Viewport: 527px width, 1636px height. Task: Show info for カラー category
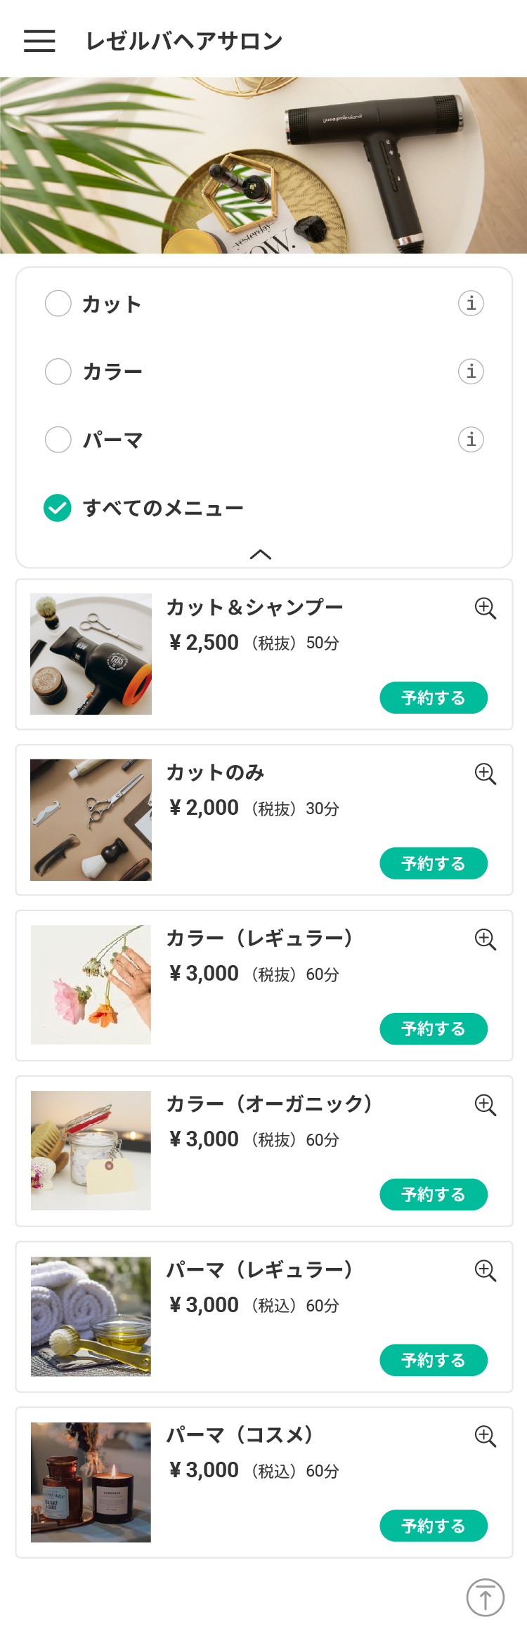coord(471,371)
